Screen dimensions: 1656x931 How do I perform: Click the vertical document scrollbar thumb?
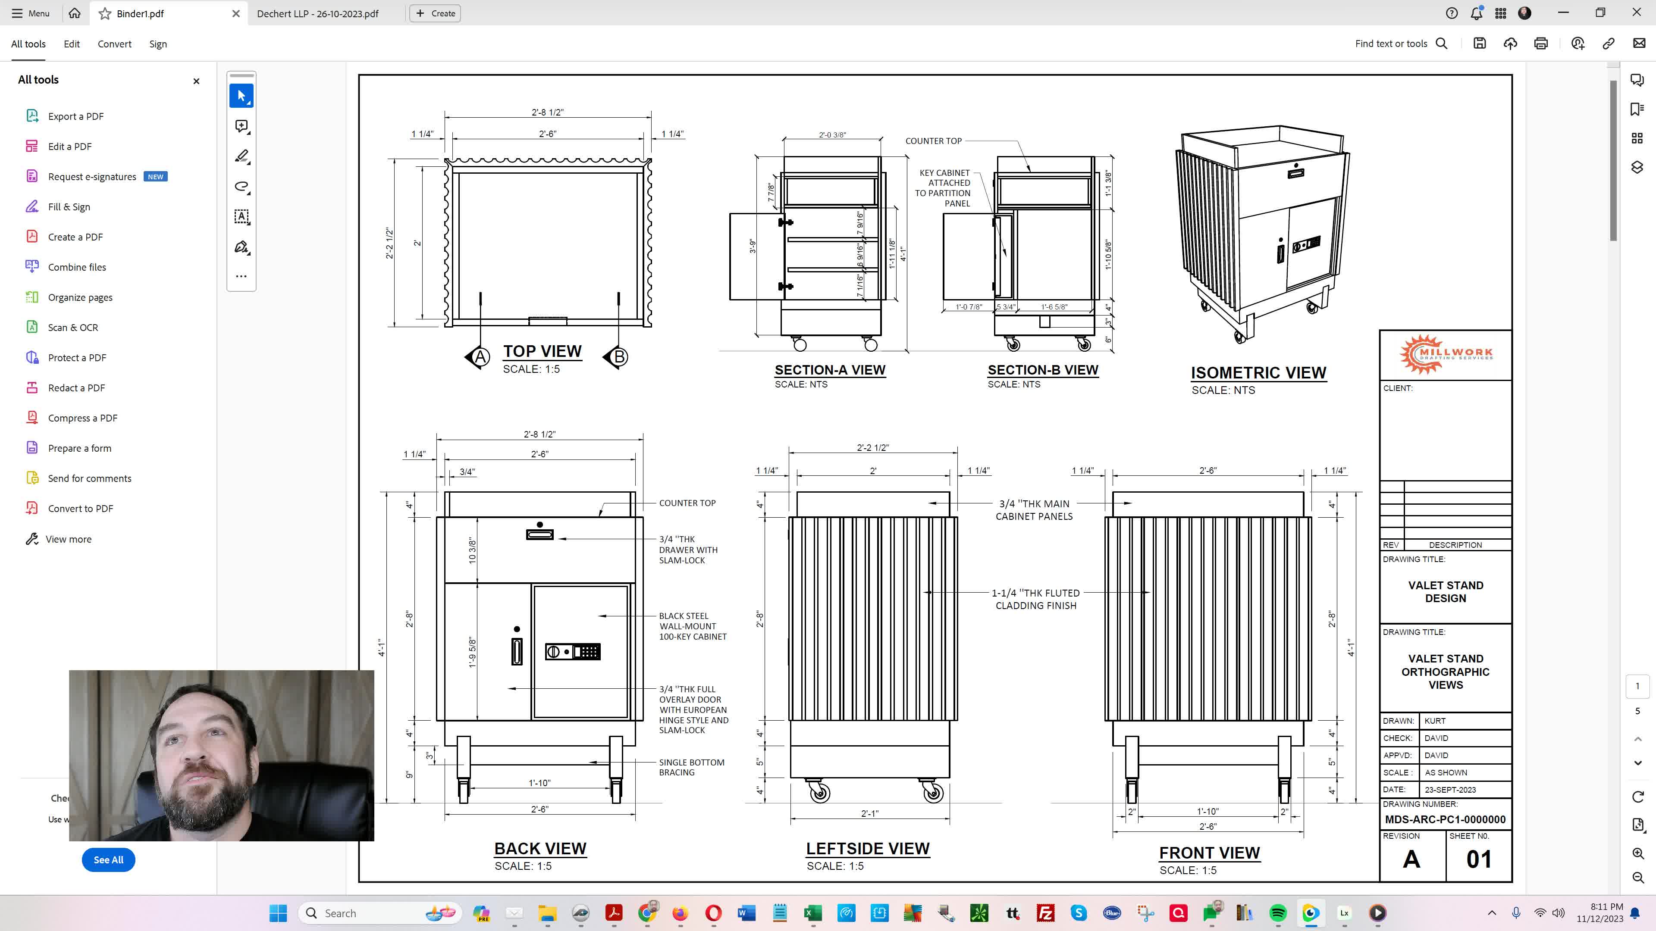(1613, 161)
